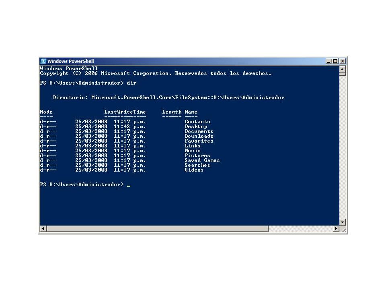Image resolution: width=386 pixels, height=290 pixels.
Task: Click the 'Length' column header
Action: [172, 112]
